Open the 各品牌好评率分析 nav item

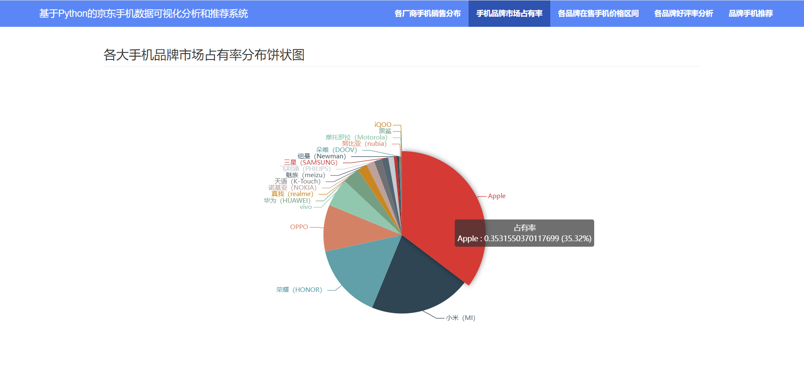pyautogui.click(x=683, y=13)
